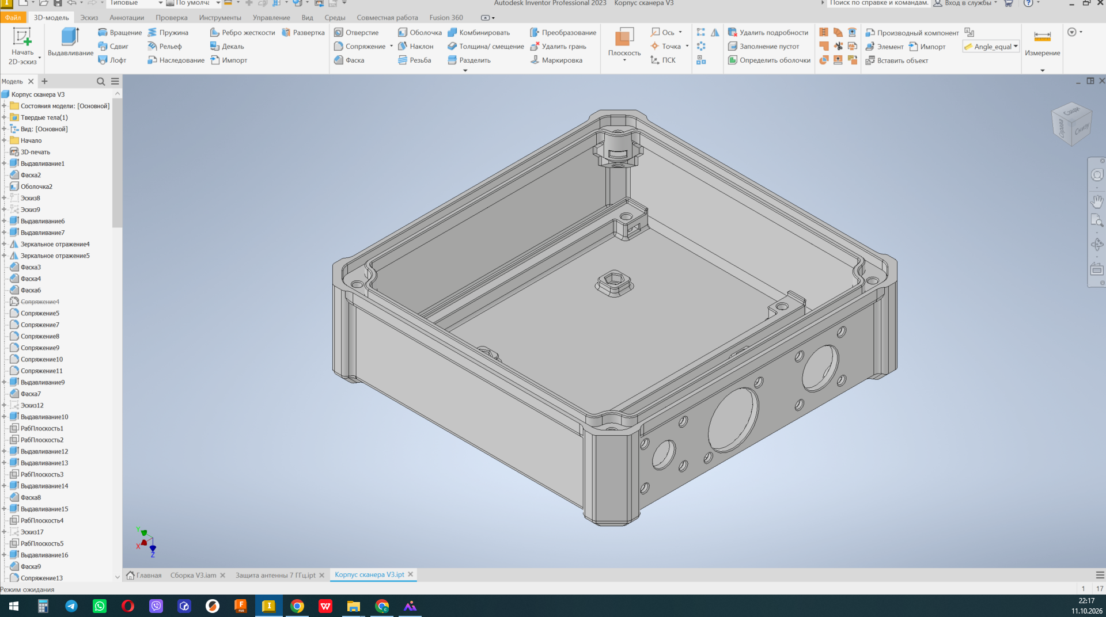
Task: Click Вставить объект button
Action: [x=897, y=60]
